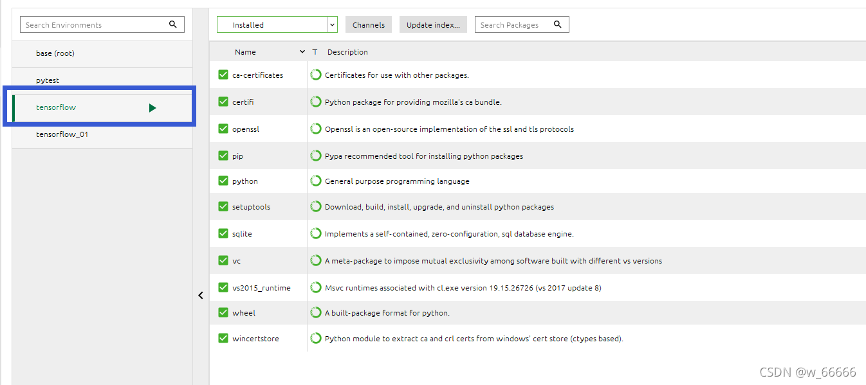Uncheck the ca-certificates package checkbox
The height and width of the screenshot is (385, 866).
(x=223, y=75)
